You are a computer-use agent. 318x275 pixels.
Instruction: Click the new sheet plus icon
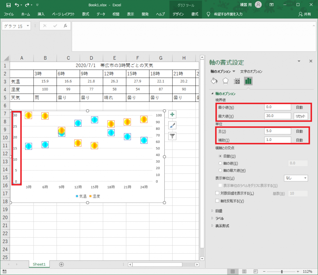[x=61, y=264]
